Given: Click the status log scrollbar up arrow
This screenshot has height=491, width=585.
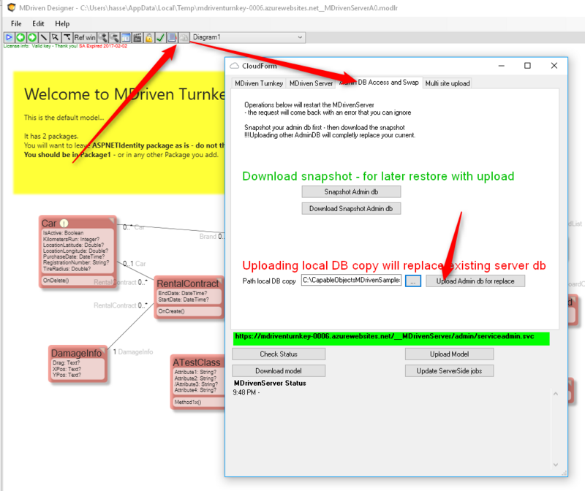Looking at the screenshot, I should tap(556, 394).
